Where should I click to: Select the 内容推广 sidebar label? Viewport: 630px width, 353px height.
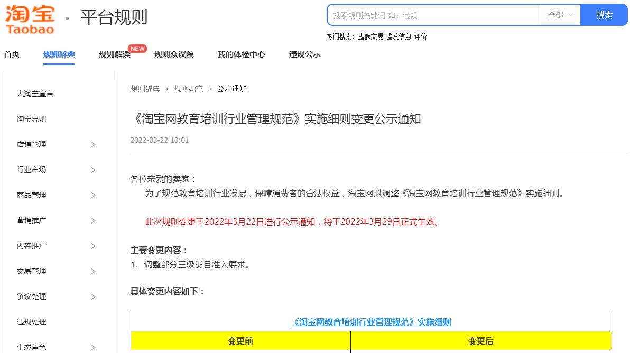pyautogui.click(x=31, y=245)
